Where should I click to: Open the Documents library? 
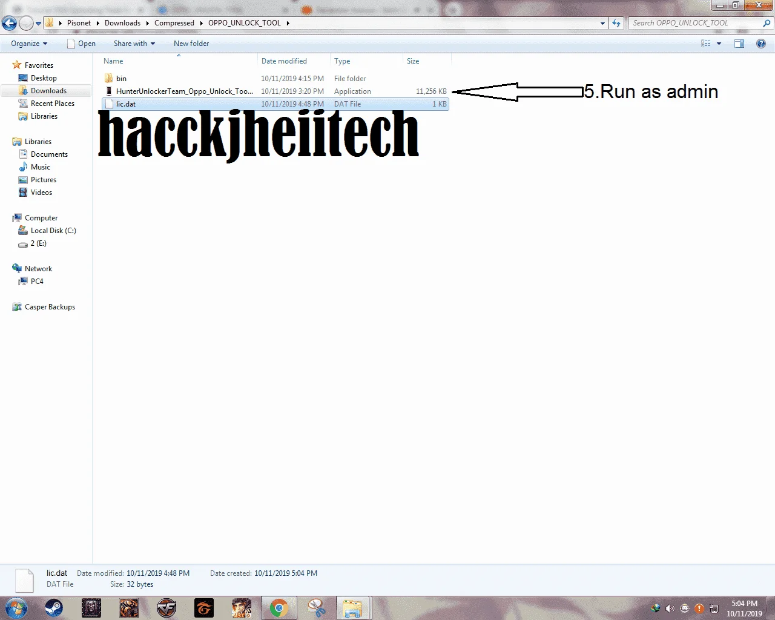point(49,154)
